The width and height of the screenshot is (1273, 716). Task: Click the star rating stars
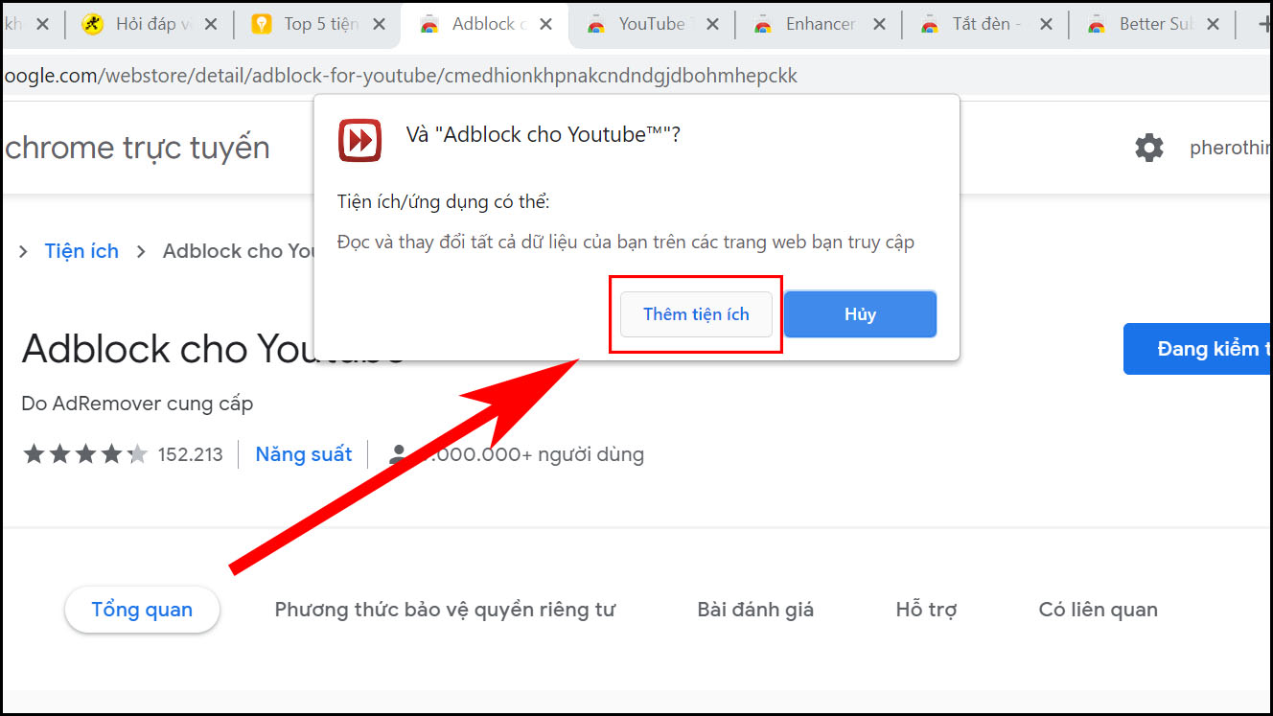84,453
